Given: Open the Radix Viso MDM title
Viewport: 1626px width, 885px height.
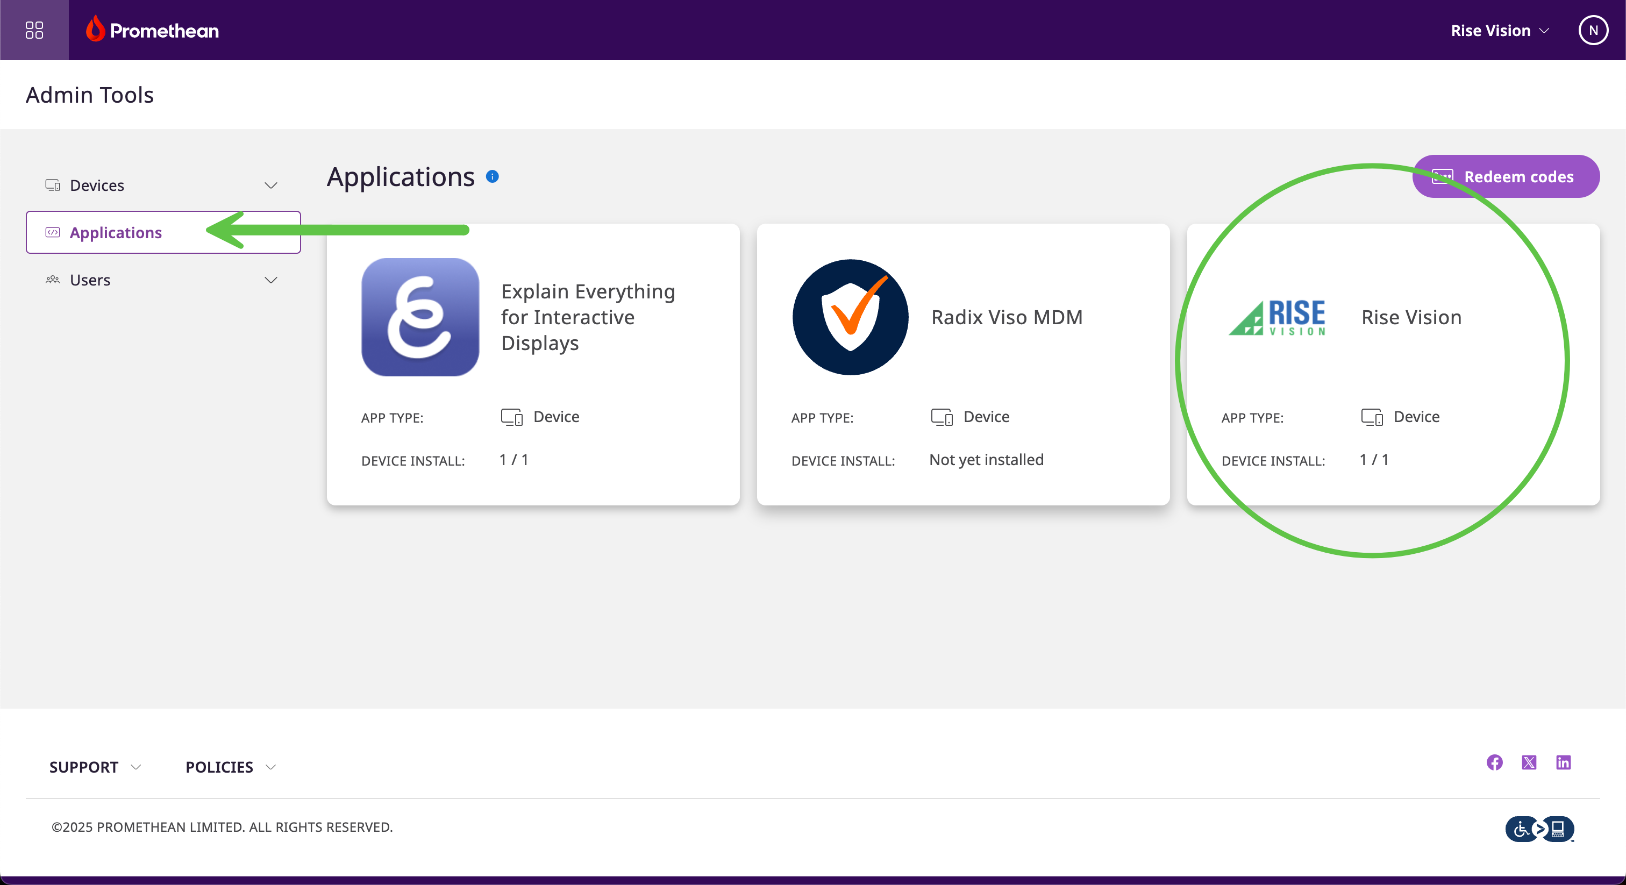Looking at the screenshot, I should (1007, 317).
